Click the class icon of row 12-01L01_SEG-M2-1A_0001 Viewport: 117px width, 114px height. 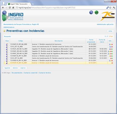coord(7,49)
